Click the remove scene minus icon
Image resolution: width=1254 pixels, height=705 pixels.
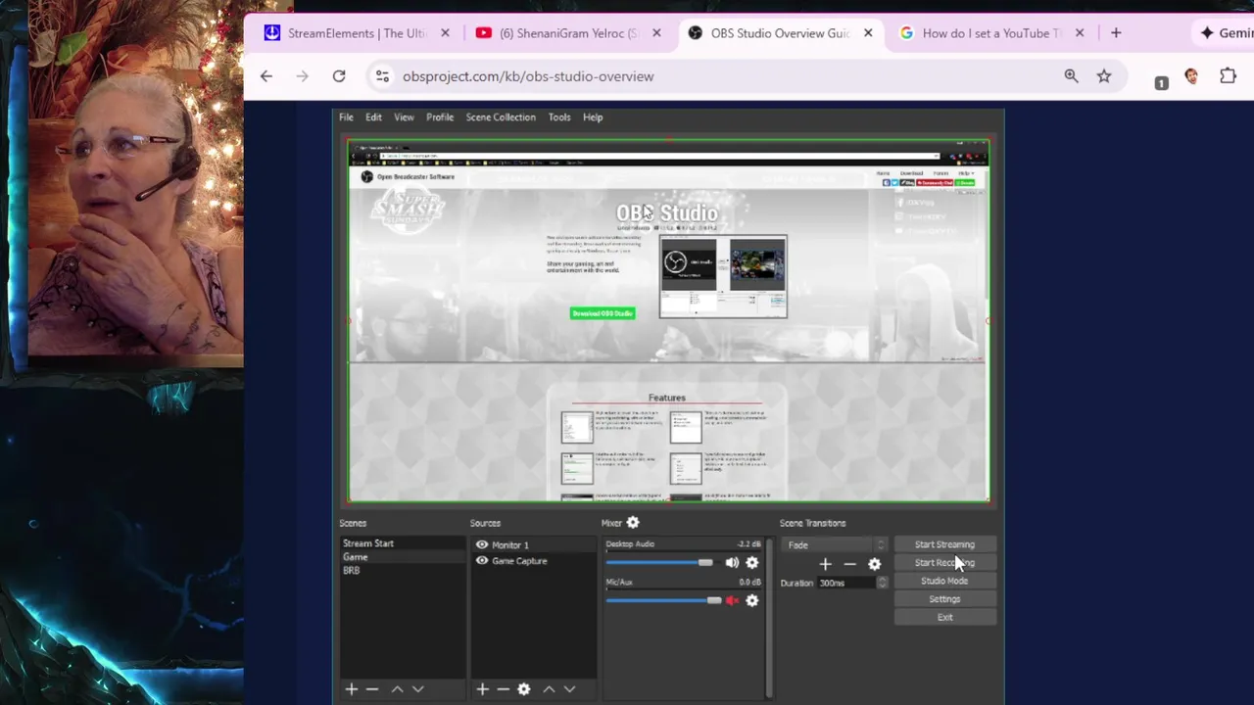[x=372, y=689]
